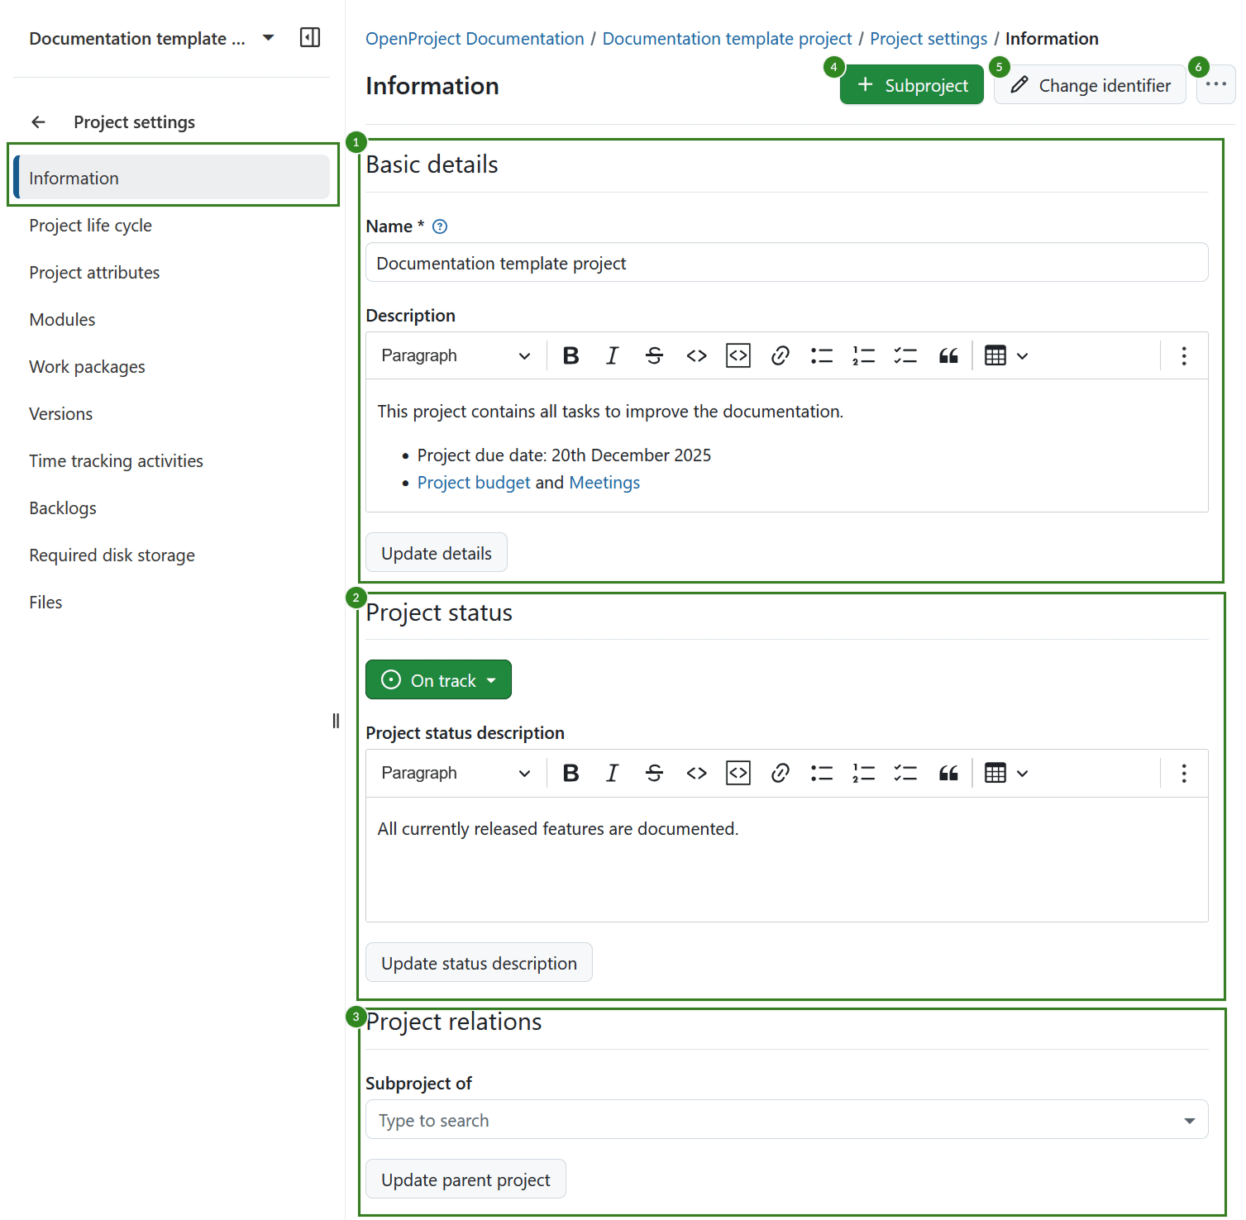Open the Paragraph heading dropdown in Description
1246x1220 pixels.
455,355
